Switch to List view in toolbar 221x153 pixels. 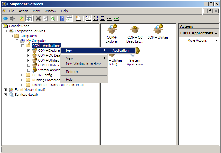pos(102,18)
